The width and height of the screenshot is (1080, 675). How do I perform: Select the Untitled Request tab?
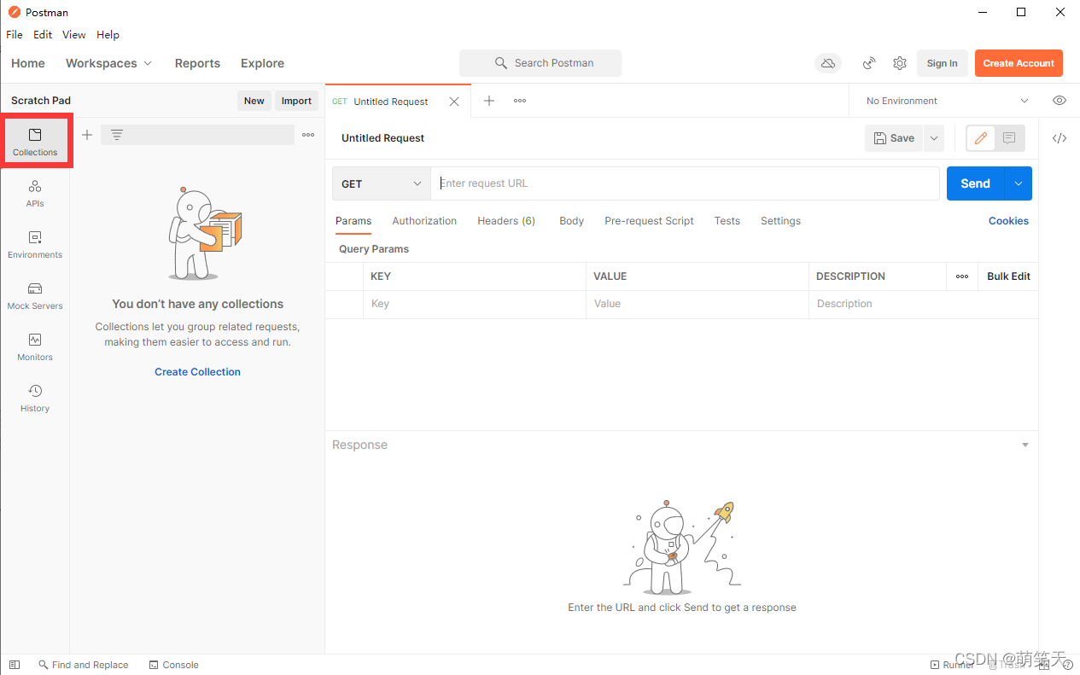point(391,102)
